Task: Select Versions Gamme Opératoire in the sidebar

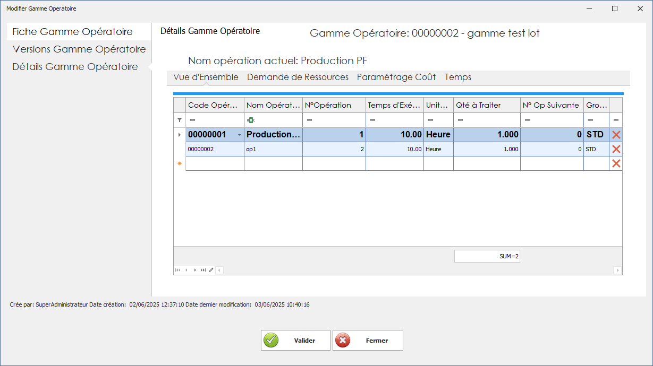Action: pyautogui.click(x=79, y=49)
